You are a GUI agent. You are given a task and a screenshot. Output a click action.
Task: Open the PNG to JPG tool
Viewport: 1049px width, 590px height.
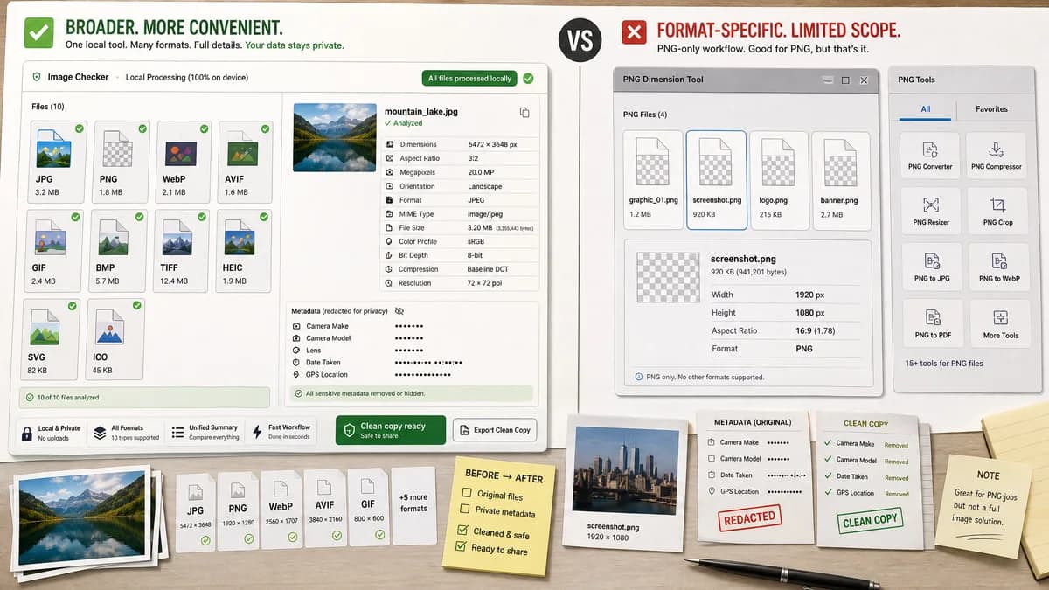click(x=932, y=267)
